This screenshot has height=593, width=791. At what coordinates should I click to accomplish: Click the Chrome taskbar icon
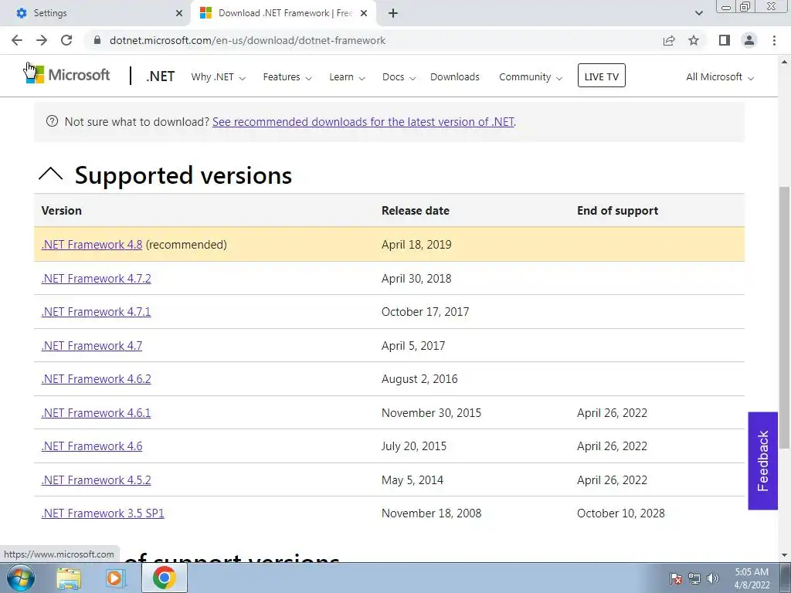164,578
